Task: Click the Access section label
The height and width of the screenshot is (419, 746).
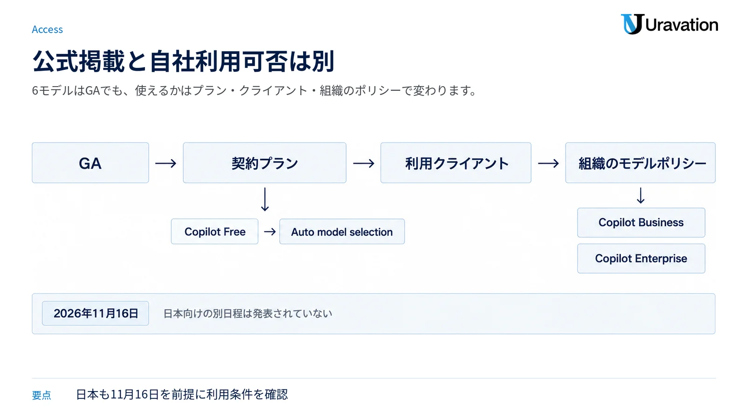Action: pyautogui.click(x=47, y=29)
